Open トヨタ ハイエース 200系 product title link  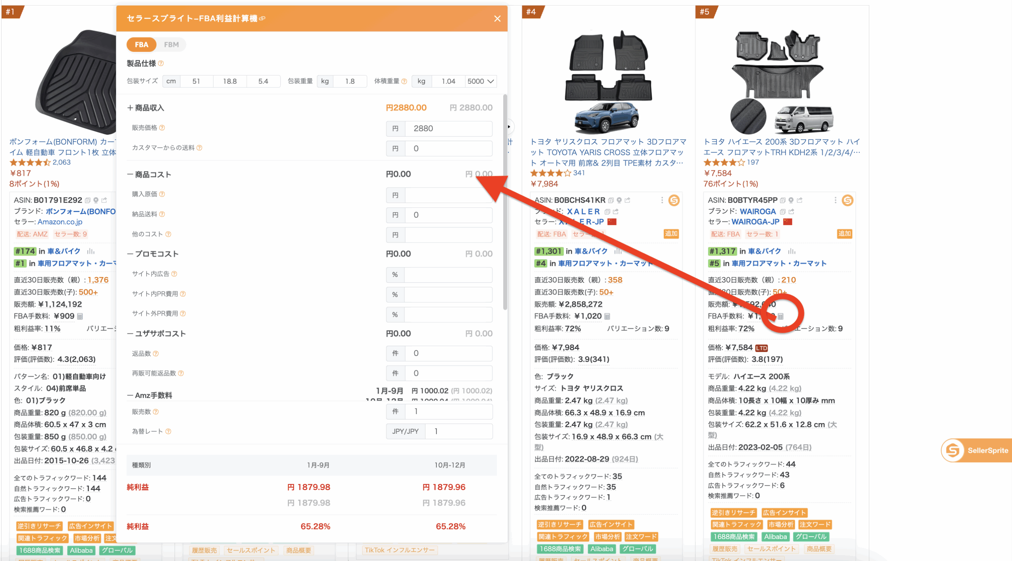pyautogui.click(x=782, y=147)
